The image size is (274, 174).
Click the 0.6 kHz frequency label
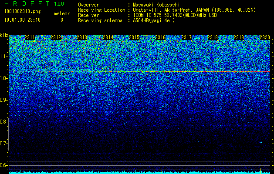coord(3,165)
